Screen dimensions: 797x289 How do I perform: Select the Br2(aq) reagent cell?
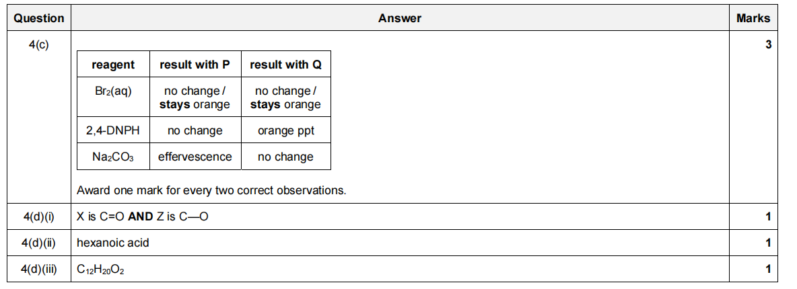(x=113, y=91)
